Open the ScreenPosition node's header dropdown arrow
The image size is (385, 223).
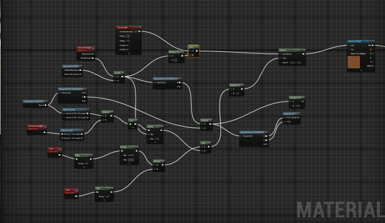coord(93,49)
